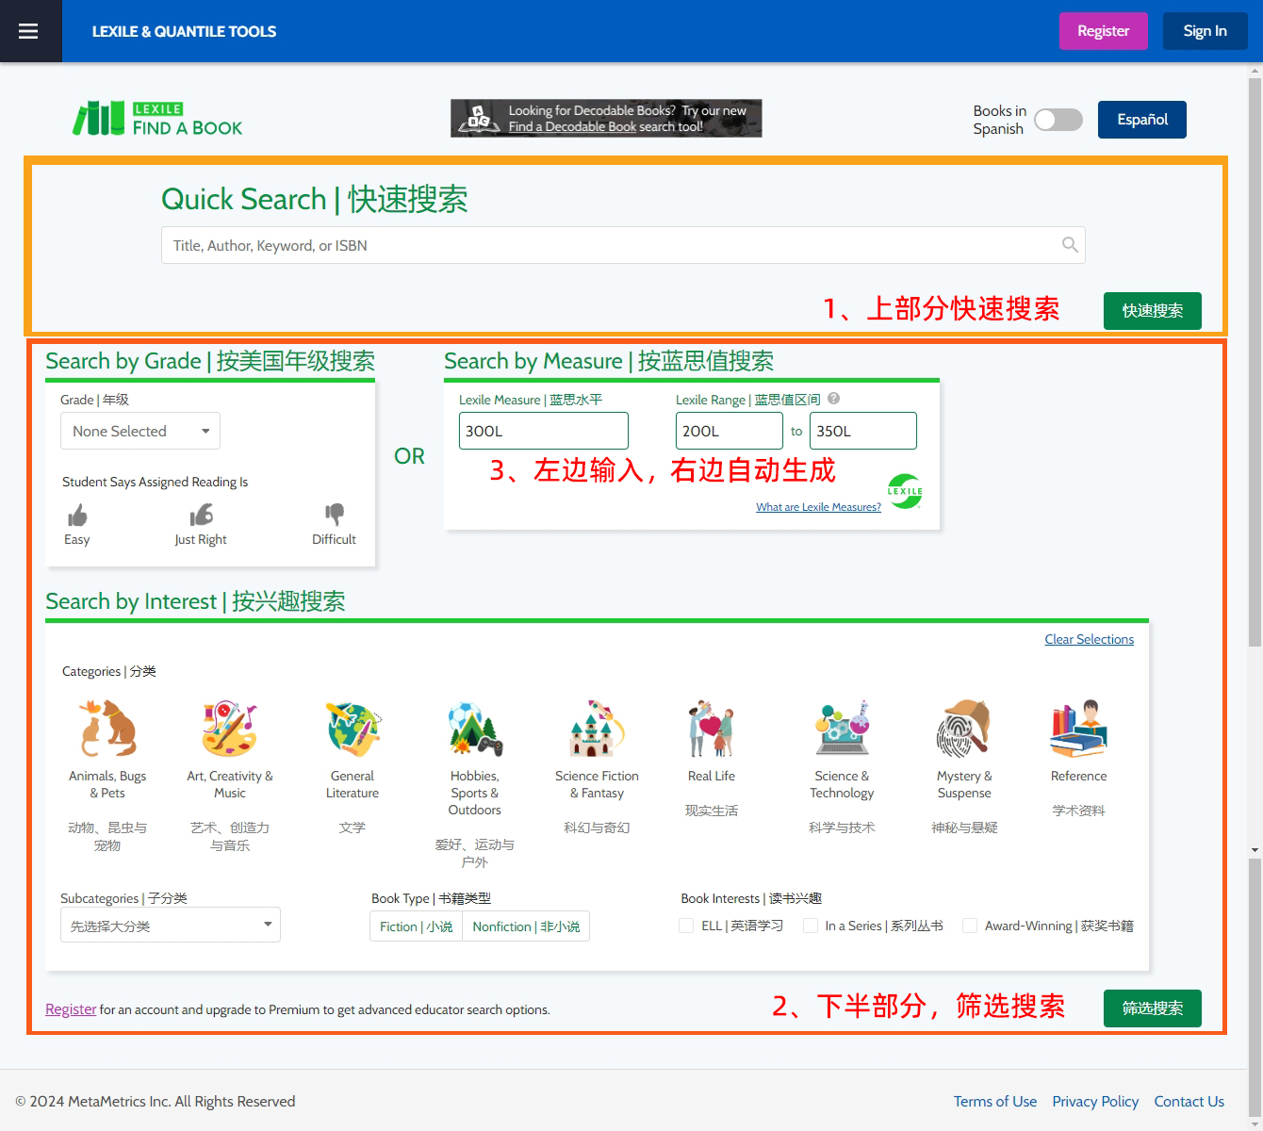
Task: Click Lexile Range help question icon
Action: tap(833, 399)
